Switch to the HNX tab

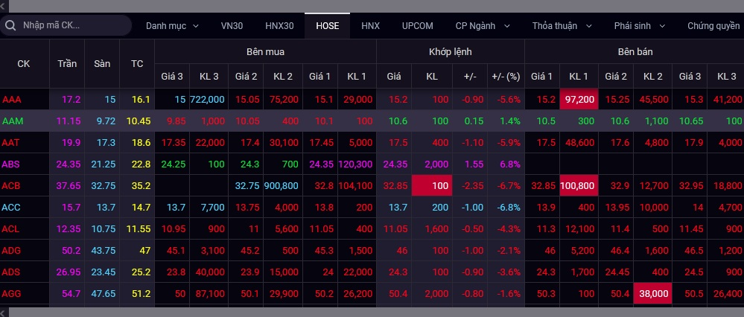(370, 25)
